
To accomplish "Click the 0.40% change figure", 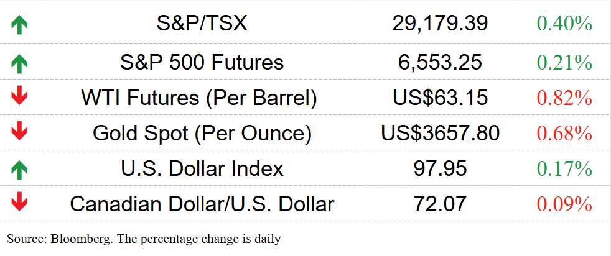I will pos(564,24).
